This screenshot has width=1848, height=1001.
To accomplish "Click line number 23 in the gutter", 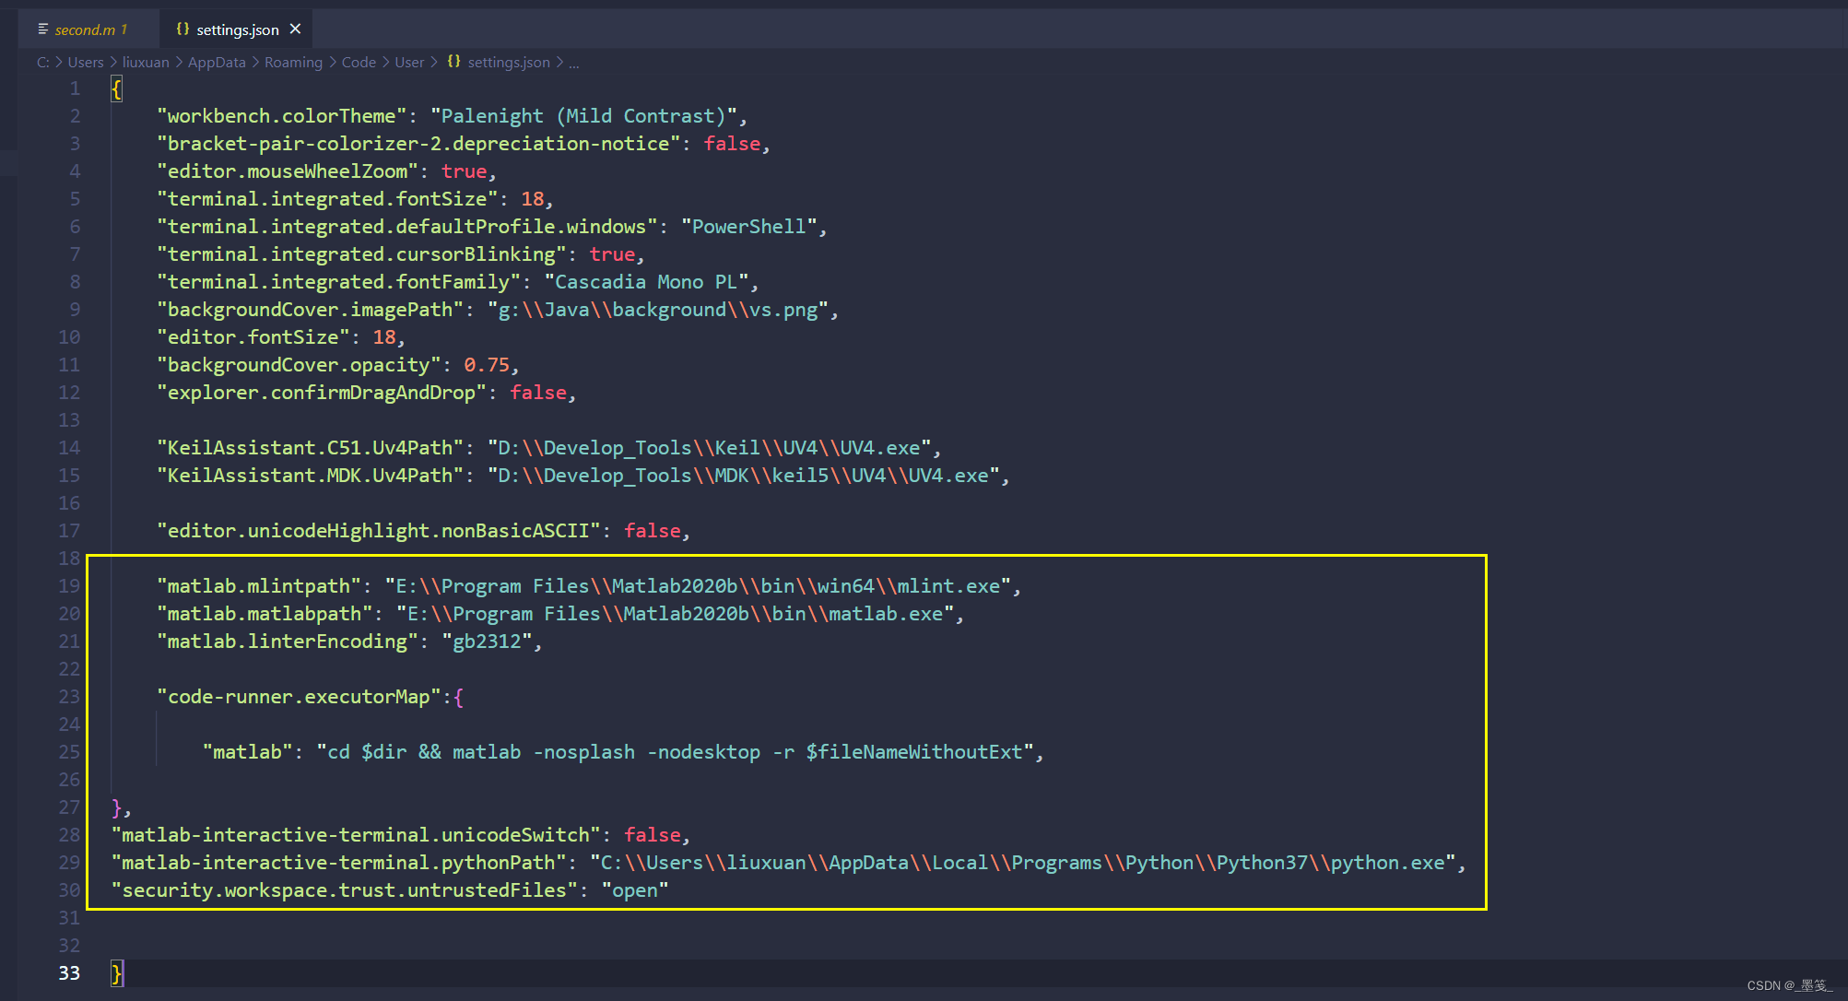I will point(69,697).
